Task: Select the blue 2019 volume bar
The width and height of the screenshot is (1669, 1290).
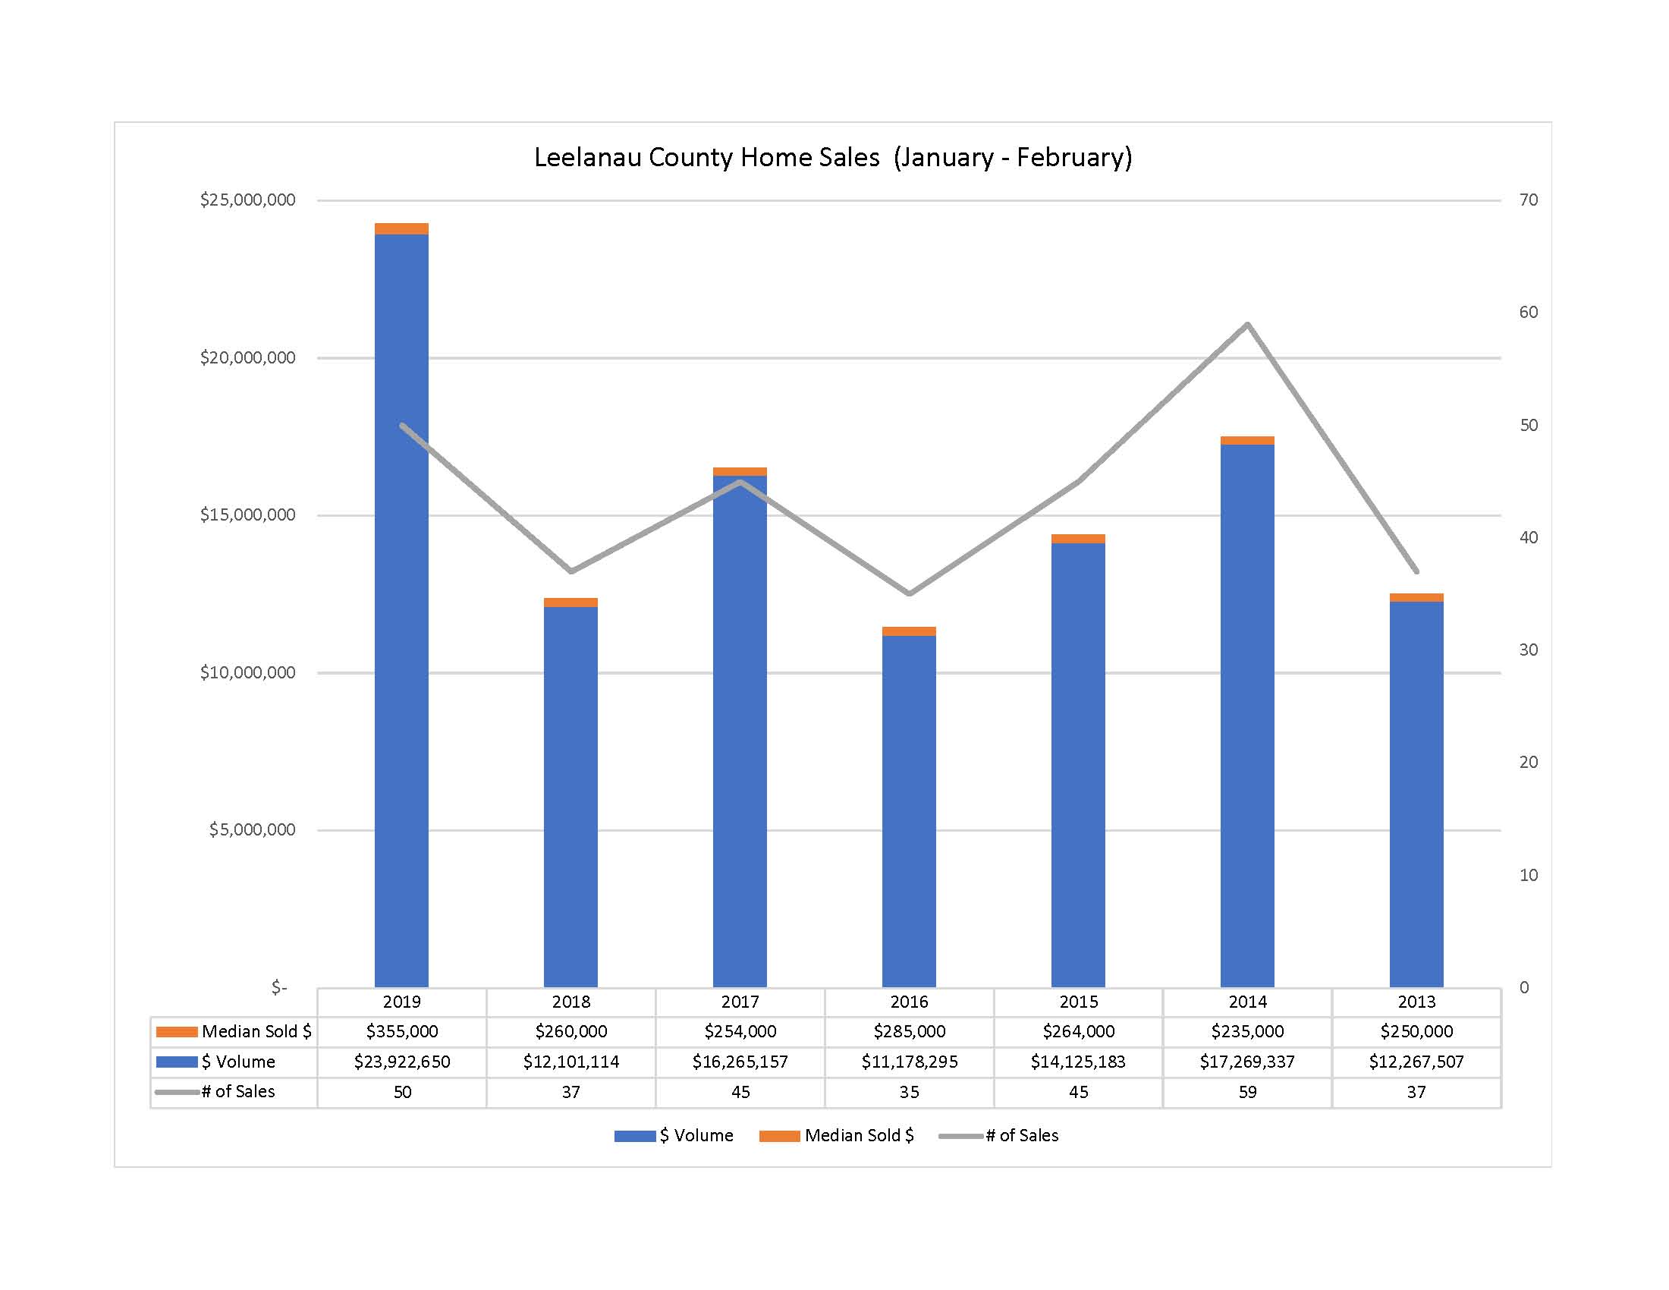Action: click(401, 611)
